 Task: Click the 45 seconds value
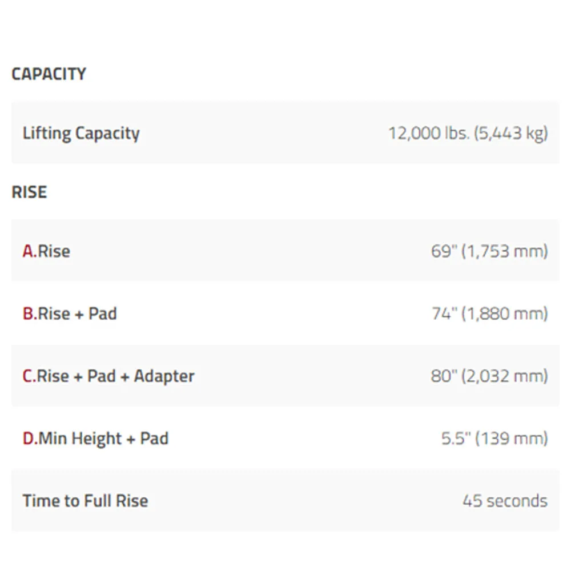click(505, 501)
